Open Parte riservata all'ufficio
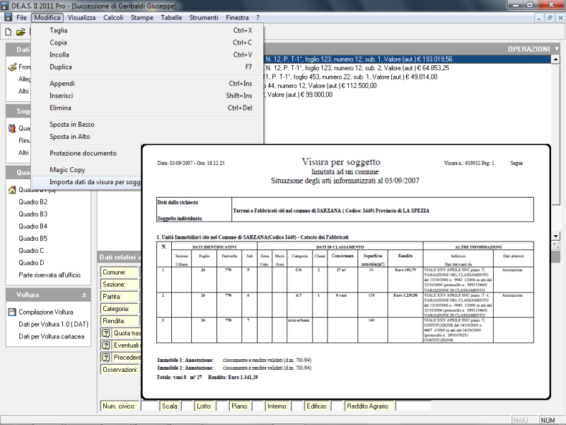 pyautogui.click(x=50, y=275)
